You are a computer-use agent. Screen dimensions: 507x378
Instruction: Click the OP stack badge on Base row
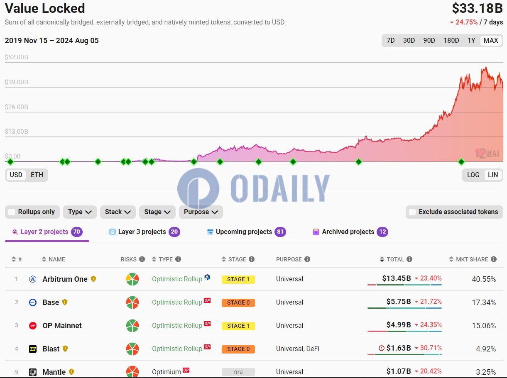(x=207, y=300)
